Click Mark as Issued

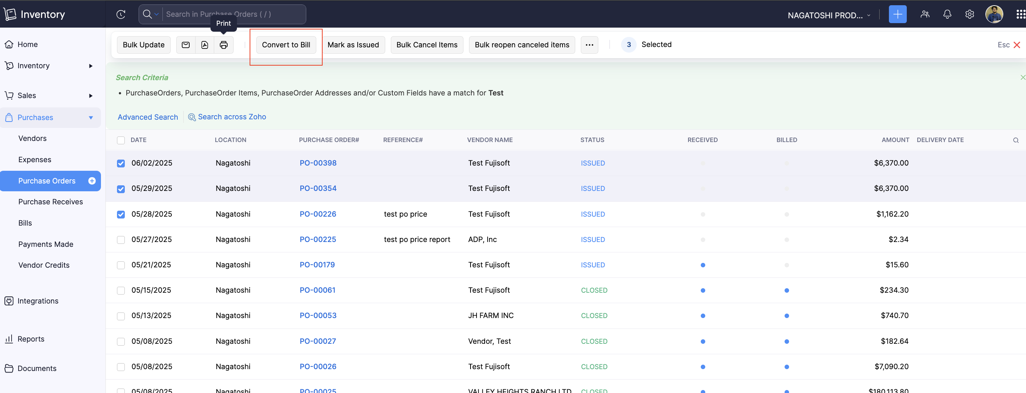(x=353, y=45)
